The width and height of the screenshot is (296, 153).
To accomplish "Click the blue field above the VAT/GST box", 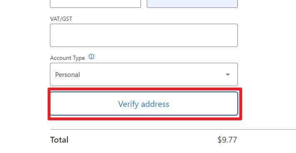I will 192,4.
